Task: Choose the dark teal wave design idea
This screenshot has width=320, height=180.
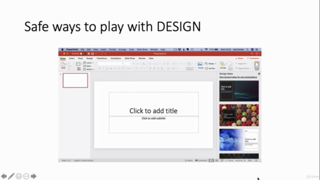Action: coord(239,91)
